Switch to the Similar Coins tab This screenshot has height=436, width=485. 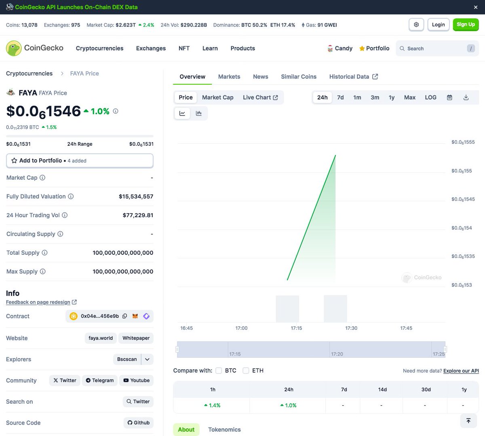coord(299,77)
